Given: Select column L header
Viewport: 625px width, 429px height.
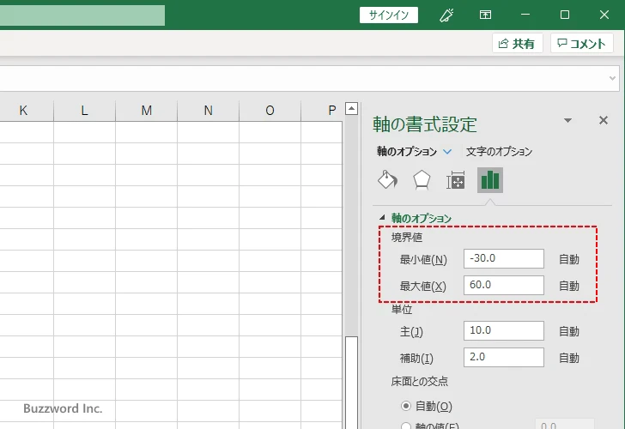Looking at the screenshot, I should pyautogui.click(x=84, y=111).
